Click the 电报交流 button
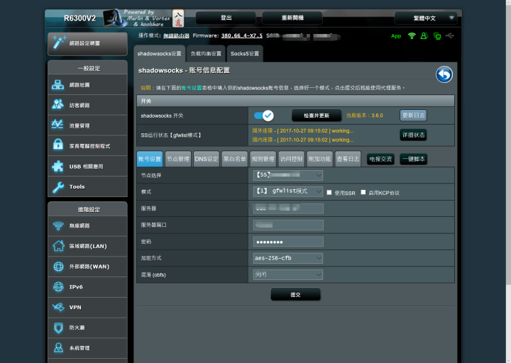Screen dimensions: 511x363 (x=380, y=160)
